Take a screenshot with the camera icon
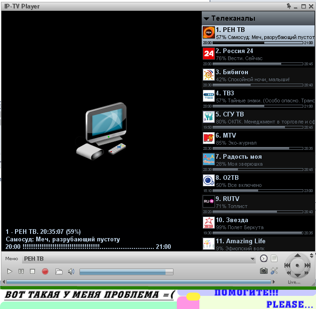The width and height of the screenshot is (316, 309). point(264,271)
